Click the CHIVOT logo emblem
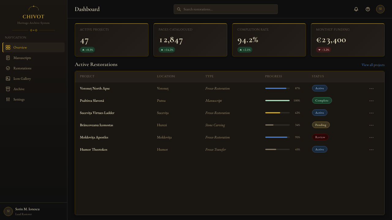The image size is (392, 220). pos(34,8)
